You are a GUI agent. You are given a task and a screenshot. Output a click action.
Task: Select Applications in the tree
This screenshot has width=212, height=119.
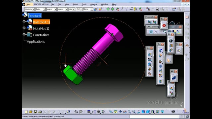[x=36, y=41]
